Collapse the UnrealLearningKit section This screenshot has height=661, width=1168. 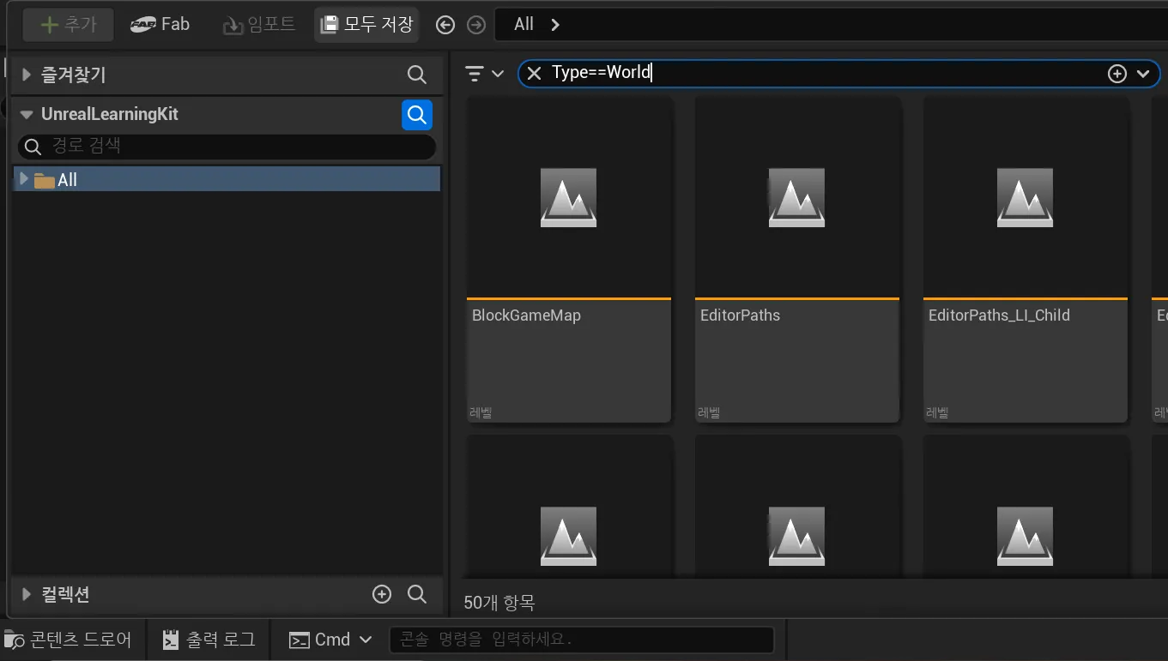point(26,115)
